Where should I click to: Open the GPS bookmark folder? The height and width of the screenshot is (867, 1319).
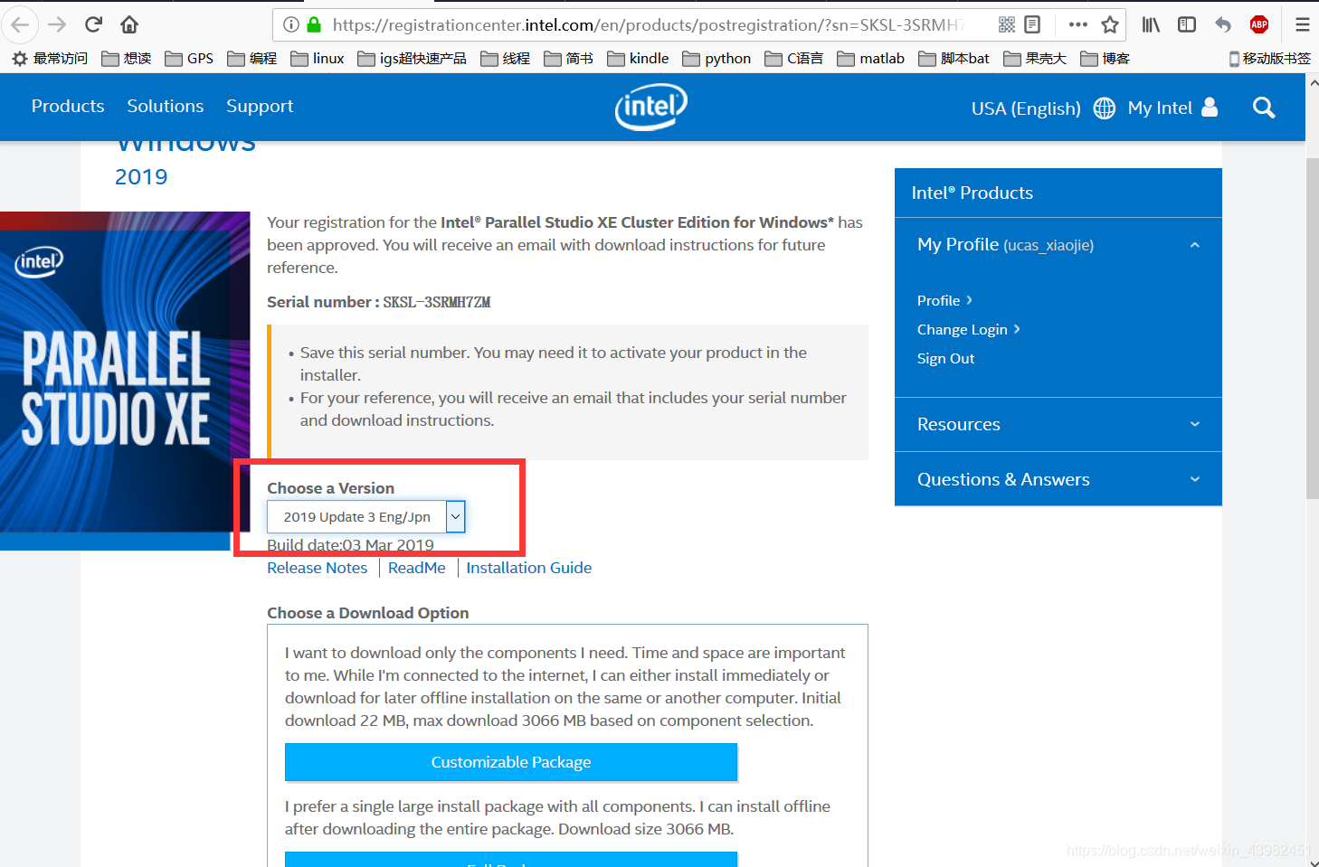[189, 59]
